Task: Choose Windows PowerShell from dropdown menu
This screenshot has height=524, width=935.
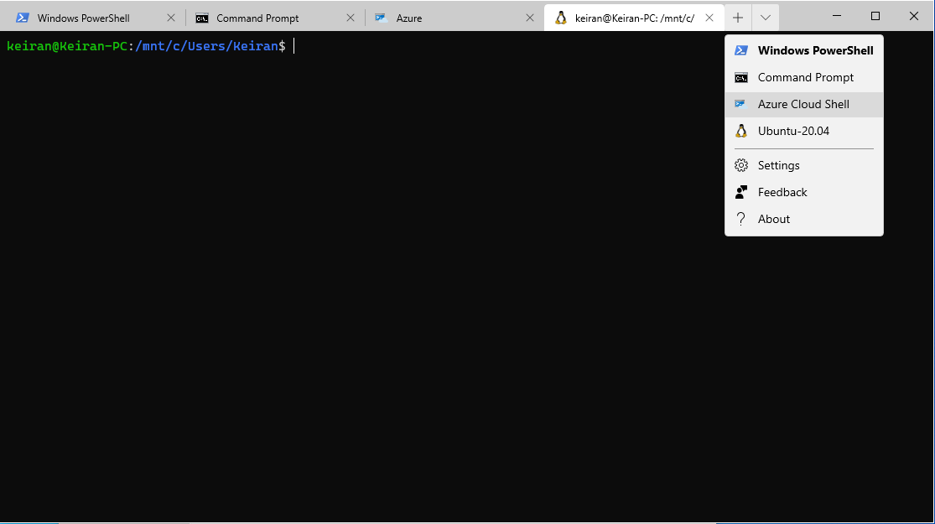Action: (804, 50)
